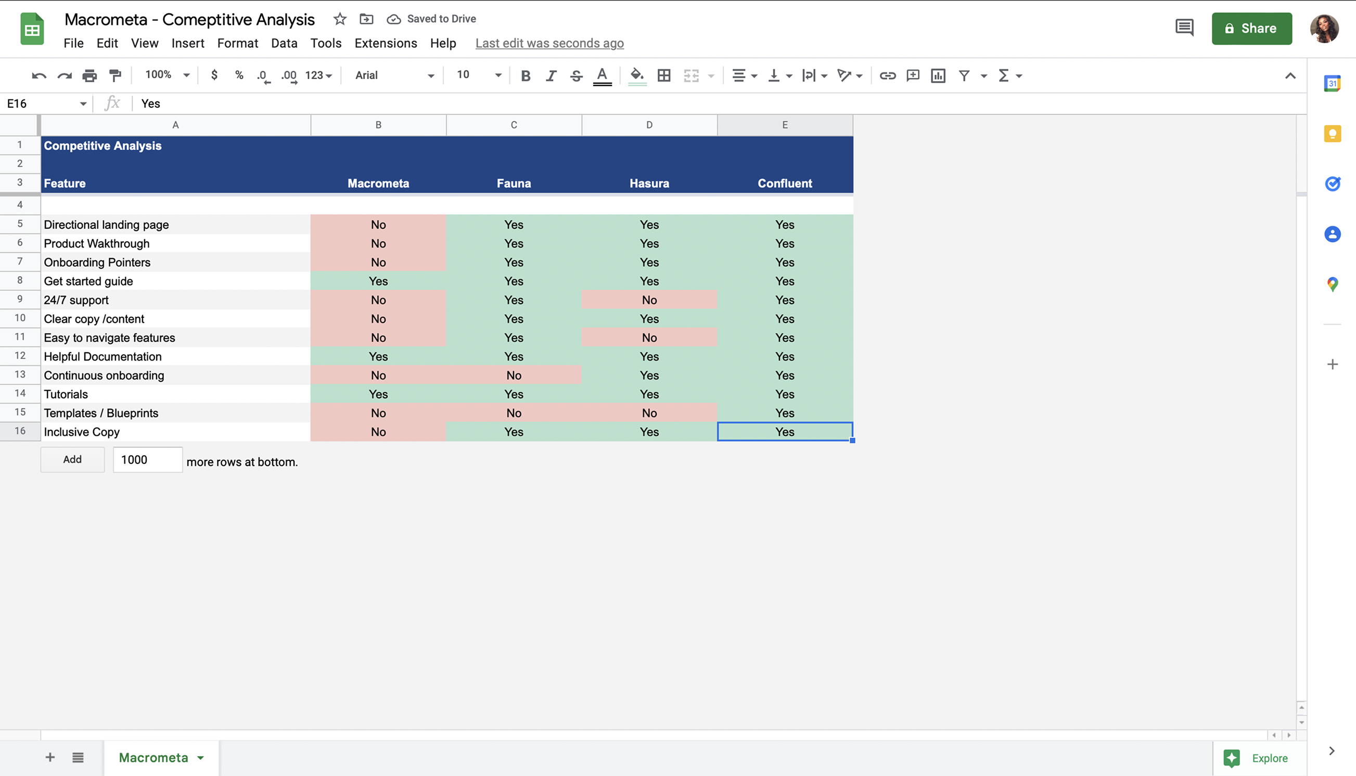Open vertical align dropdown
The height and width of the screenshot is (776, 1356).
pos(779,76)
